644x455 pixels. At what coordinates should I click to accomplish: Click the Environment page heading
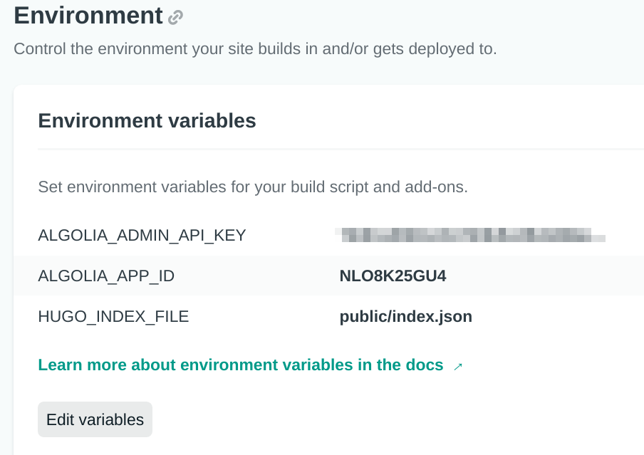tap(88, 16)
